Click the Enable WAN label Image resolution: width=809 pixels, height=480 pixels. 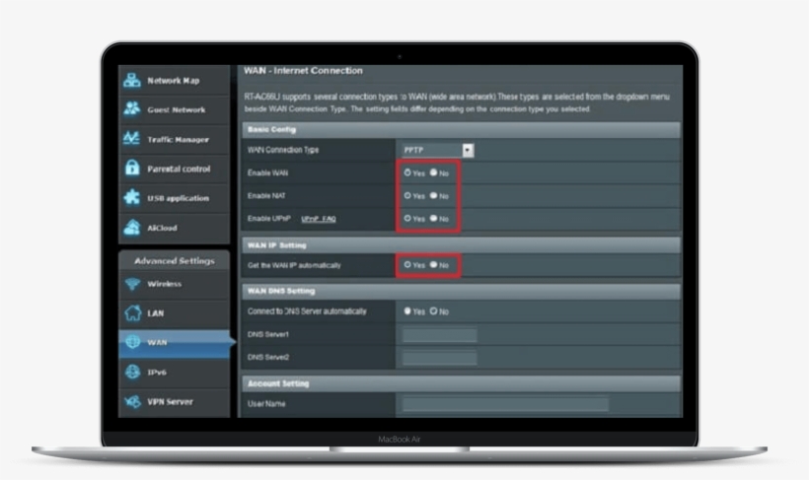[x=267, y=172]
